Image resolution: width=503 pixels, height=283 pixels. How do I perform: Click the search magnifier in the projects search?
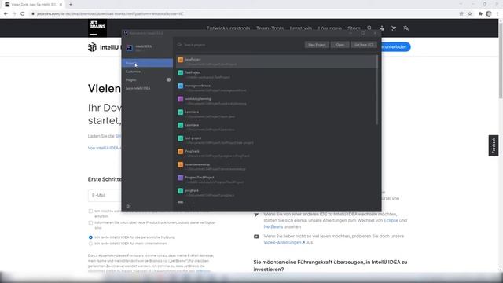180,45
